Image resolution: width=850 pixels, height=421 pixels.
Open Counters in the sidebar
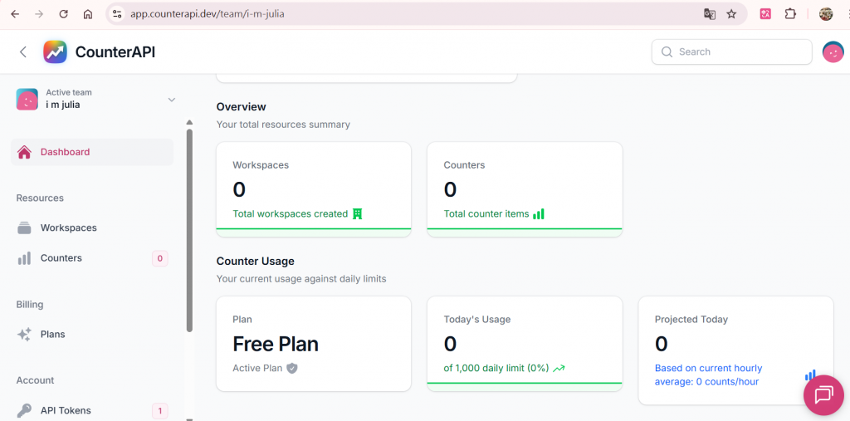(x=61, y=258)
